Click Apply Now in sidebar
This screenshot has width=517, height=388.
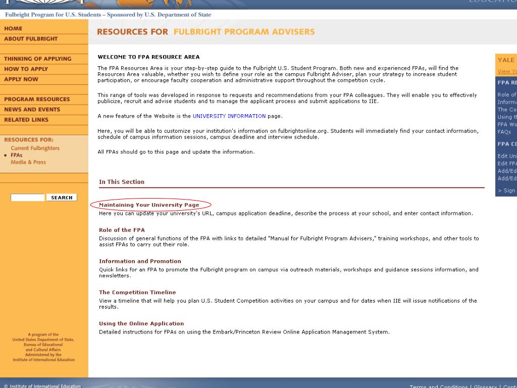(21, 79)
